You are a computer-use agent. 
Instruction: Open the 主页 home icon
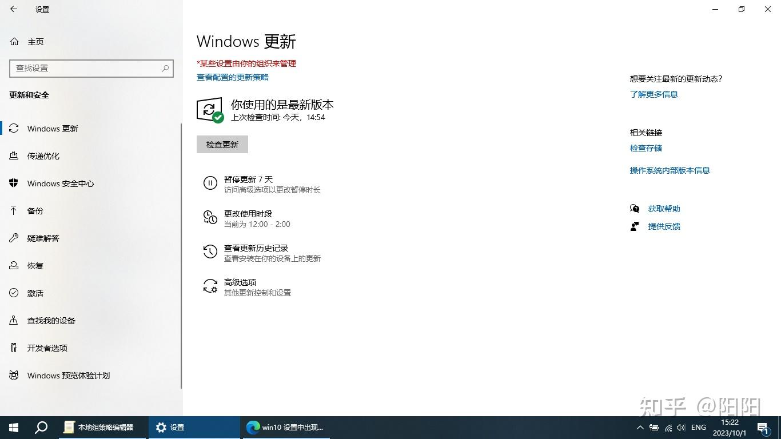point(14,42)
